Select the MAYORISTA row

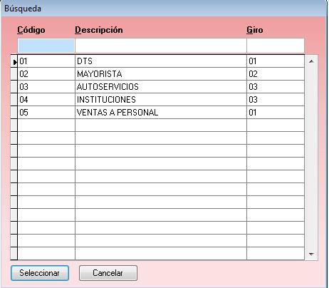click(161, 74)
